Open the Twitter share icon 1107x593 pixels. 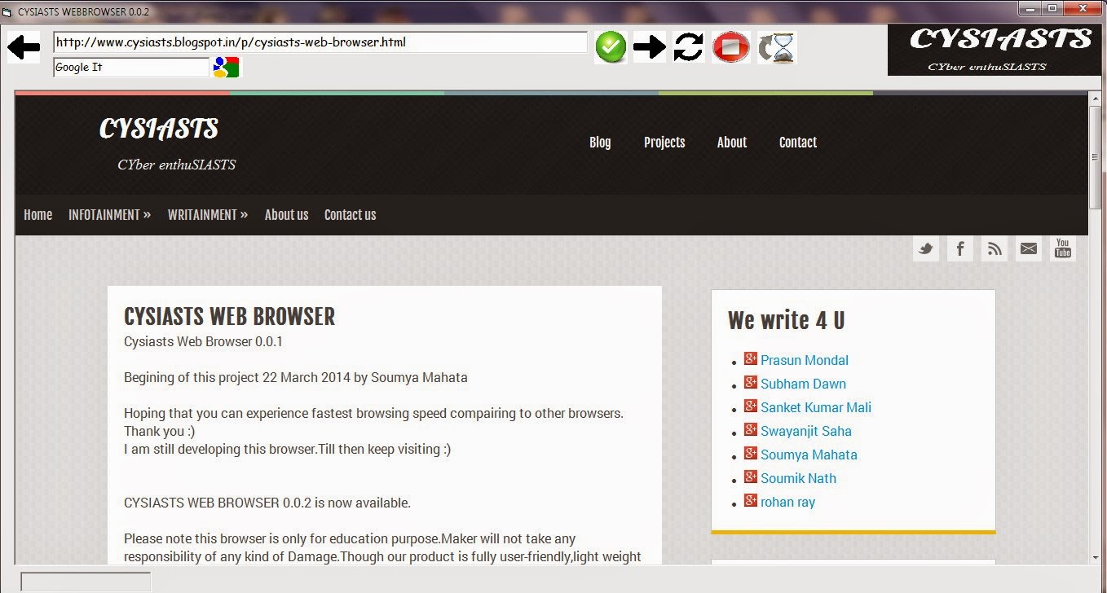coord(925,248)
